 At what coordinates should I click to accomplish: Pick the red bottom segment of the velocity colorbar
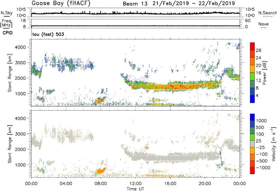click(252, 171)
